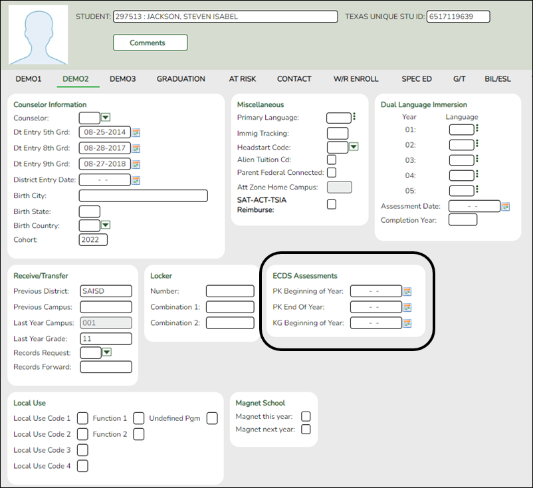The image size is (533, 488).
Task: Open the Comments button
Action: click(x=150, y=43)
